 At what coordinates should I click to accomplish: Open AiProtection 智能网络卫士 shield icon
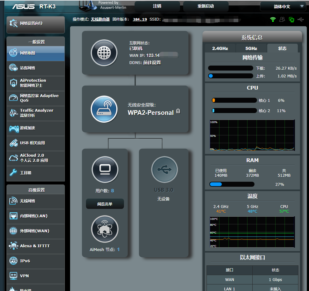pyautogui.click(x=13, y=83)
